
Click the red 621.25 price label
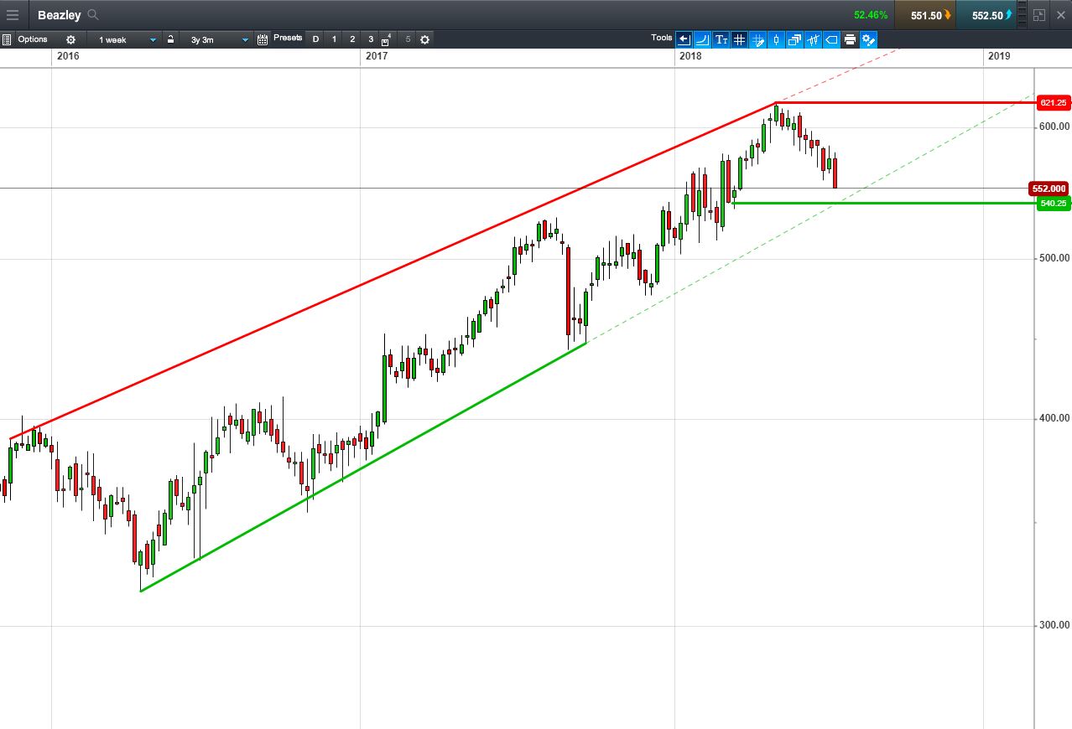pyautogui.click(x=1053, y=102)
